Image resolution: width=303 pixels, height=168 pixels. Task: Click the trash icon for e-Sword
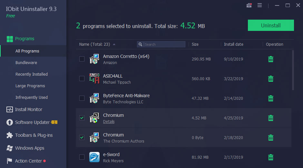pyautogui.click(x=271, y=157)
